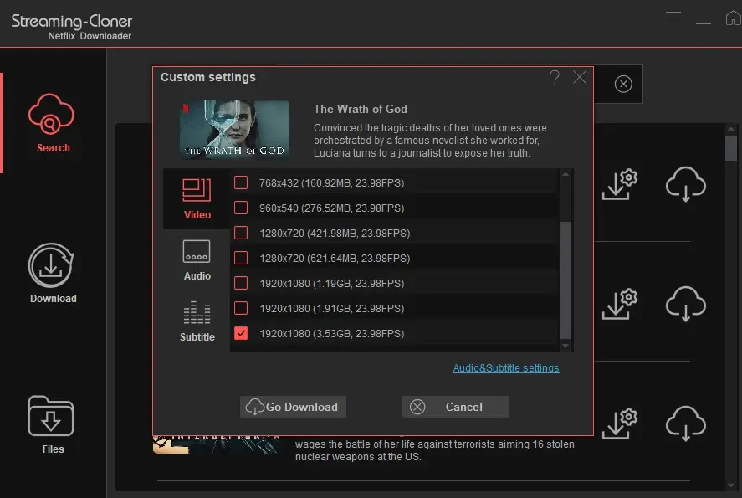Screen dimensions: 742x498
Task: Start cloud download for second result
Action: pyautogui.click(x=686, y=304)
